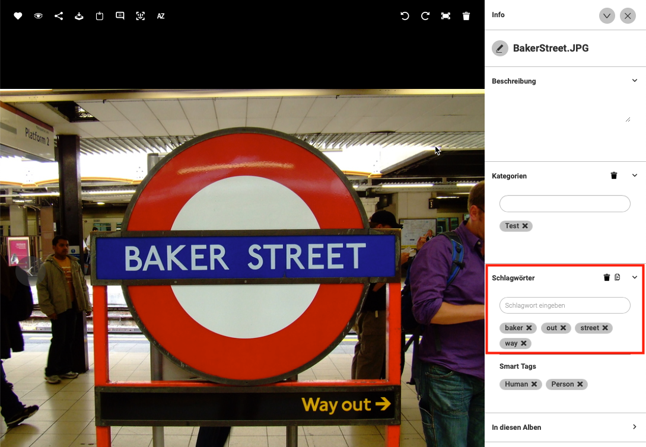Viewport: 646px width, 447px height.
Task: Click the BakerStreet.JPG file name
Action: tap(551, 48)
